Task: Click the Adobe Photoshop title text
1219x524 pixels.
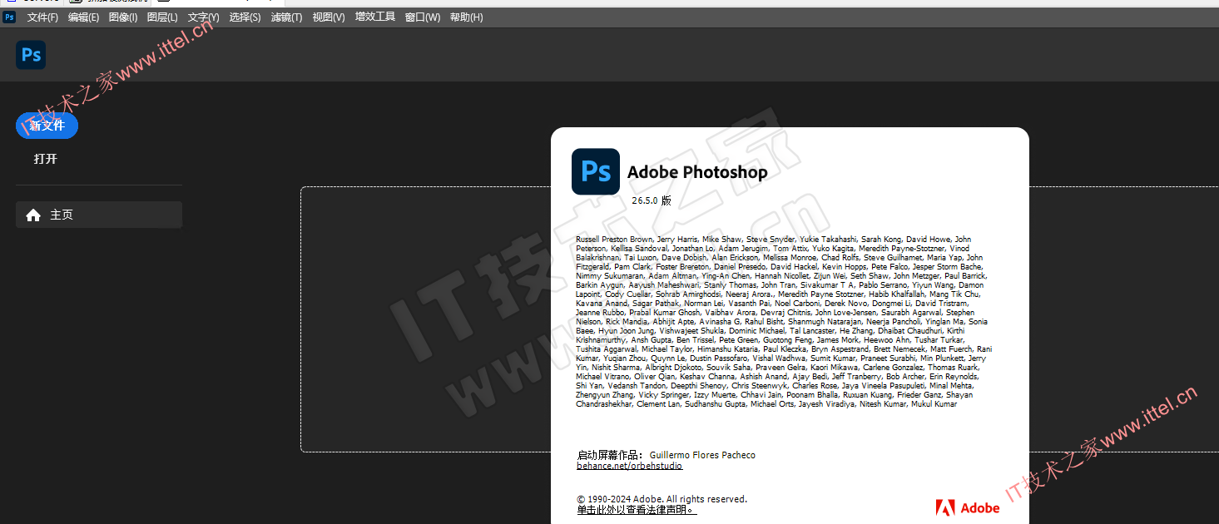Action: pyautogui.click(x=697, y=172)
